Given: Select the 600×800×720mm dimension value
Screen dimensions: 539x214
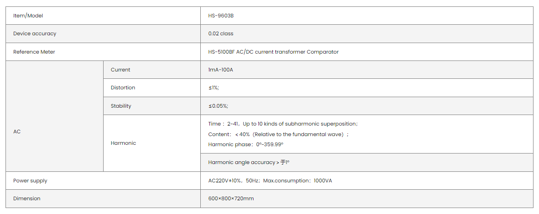Looking at the screenshot, I should click(x=231, y=198).
